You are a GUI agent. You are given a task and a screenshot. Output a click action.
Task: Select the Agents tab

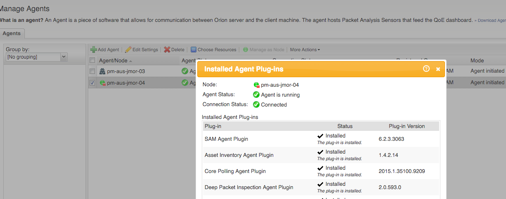[x=12, y=33]
